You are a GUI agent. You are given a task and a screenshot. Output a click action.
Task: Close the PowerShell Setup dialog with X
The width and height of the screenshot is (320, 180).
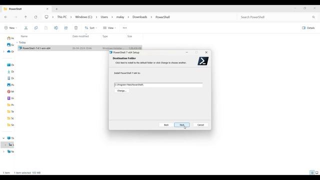click(206, 52)
